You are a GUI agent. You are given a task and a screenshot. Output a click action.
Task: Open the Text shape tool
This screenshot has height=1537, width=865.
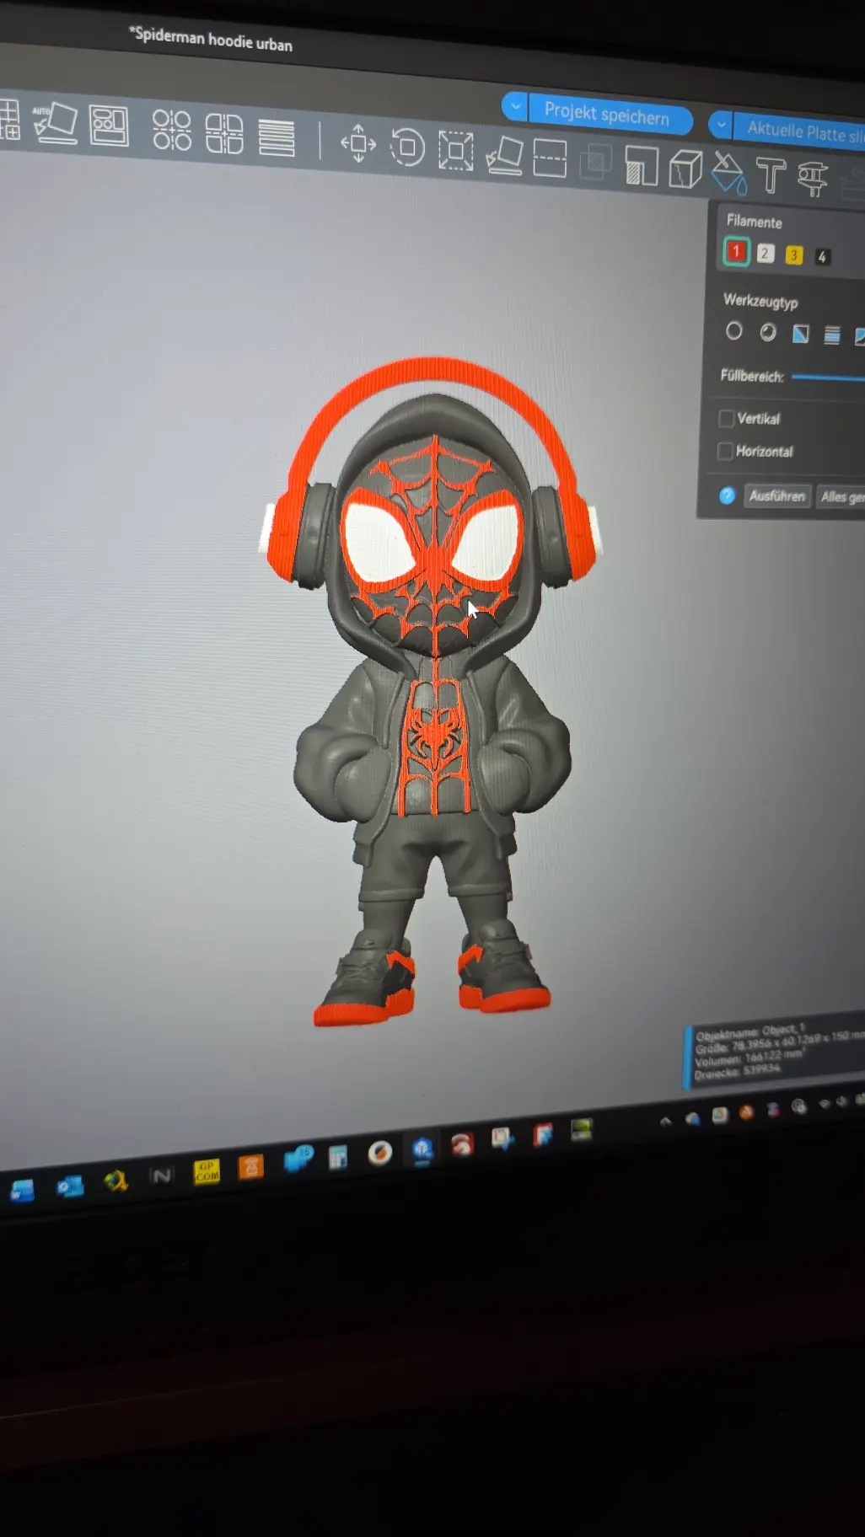[x=771, y=175]
